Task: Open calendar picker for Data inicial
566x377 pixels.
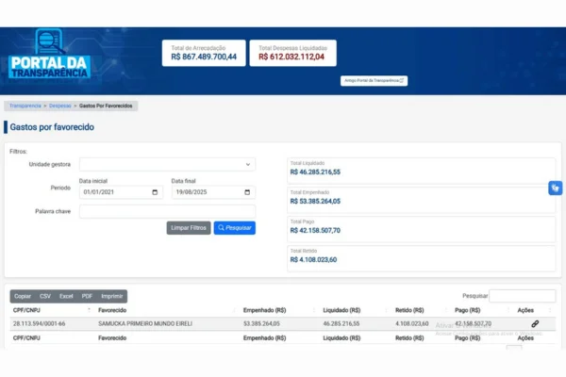Action: coord(156,192)
